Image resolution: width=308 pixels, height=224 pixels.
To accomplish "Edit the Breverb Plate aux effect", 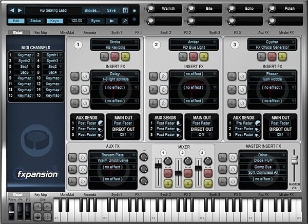I will [72, 157].
